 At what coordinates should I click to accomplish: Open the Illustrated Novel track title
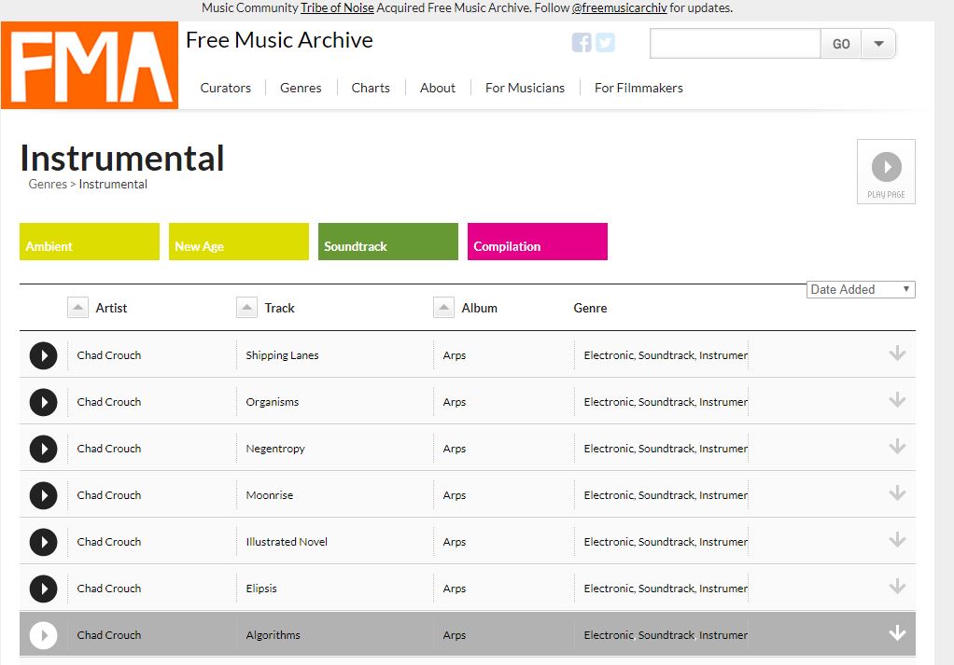point(287,542)
